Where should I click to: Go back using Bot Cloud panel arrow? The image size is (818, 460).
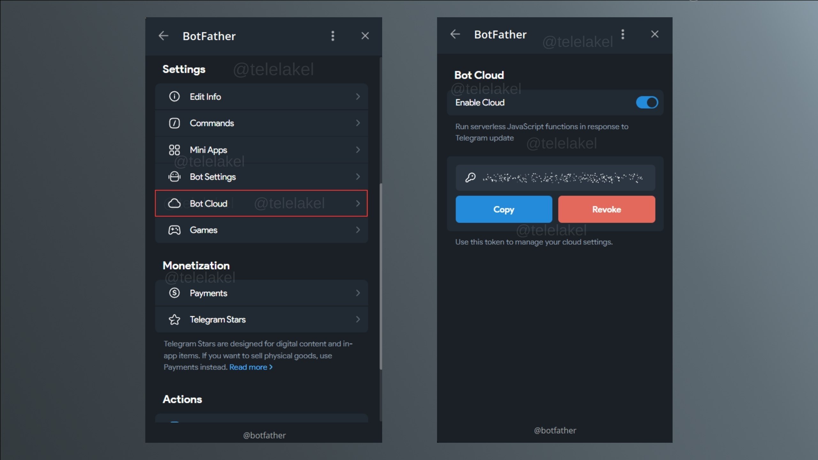[x=455, y=34]
